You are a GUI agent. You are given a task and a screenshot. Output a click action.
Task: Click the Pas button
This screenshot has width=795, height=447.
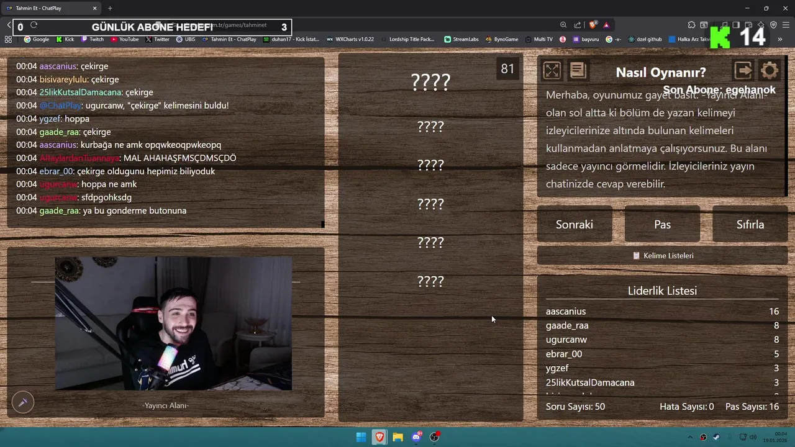[662, 224]
